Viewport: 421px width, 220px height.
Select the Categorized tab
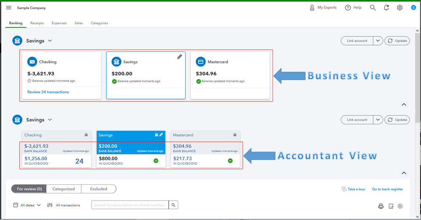(x=64, y=189)
